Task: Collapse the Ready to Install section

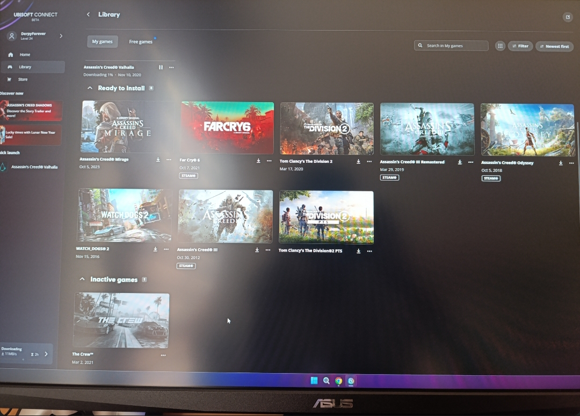Action: pos(90,88)
